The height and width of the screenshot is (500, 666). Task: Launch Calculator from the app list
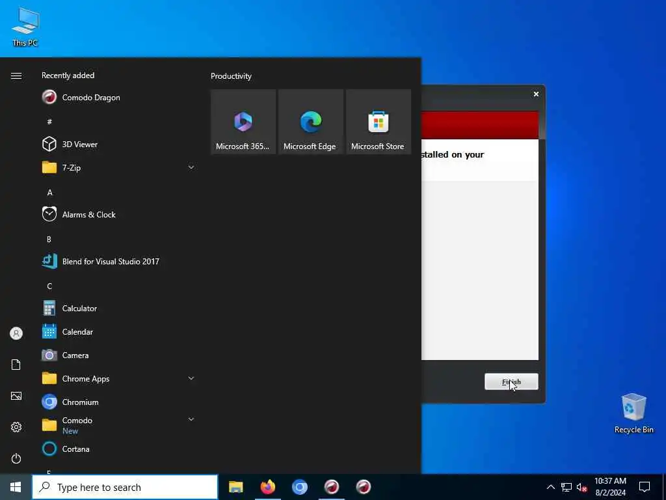click(x=118, y=308)
